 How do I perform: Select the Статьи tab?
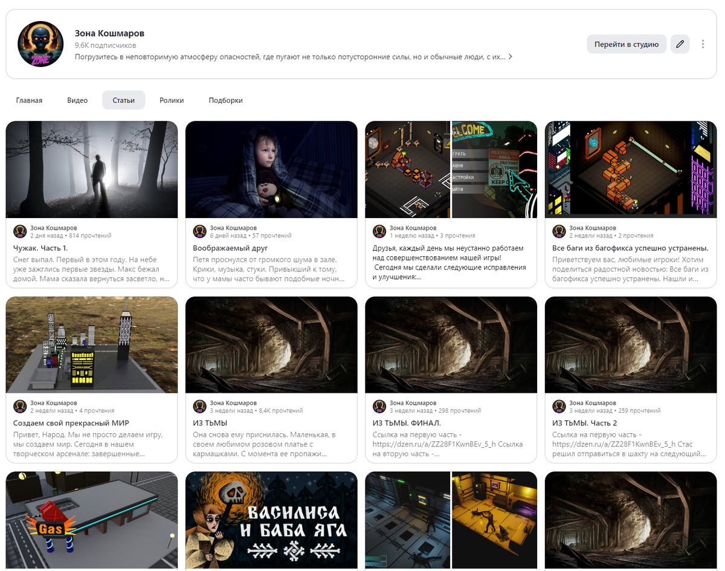[124, 100]
